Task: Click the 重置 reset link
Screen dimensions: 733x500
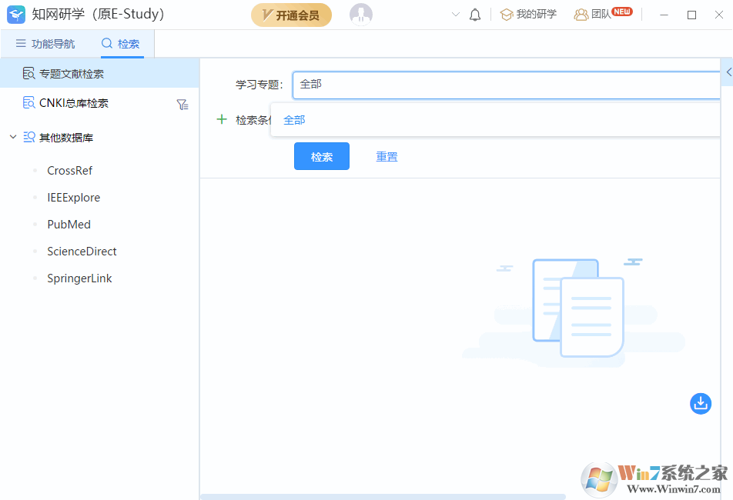Action: coord(387,157)
